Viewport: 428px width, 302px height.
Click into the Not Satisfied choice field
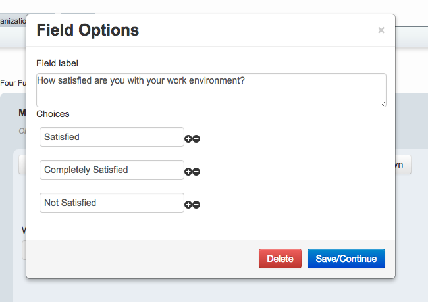tap(112, 203)
